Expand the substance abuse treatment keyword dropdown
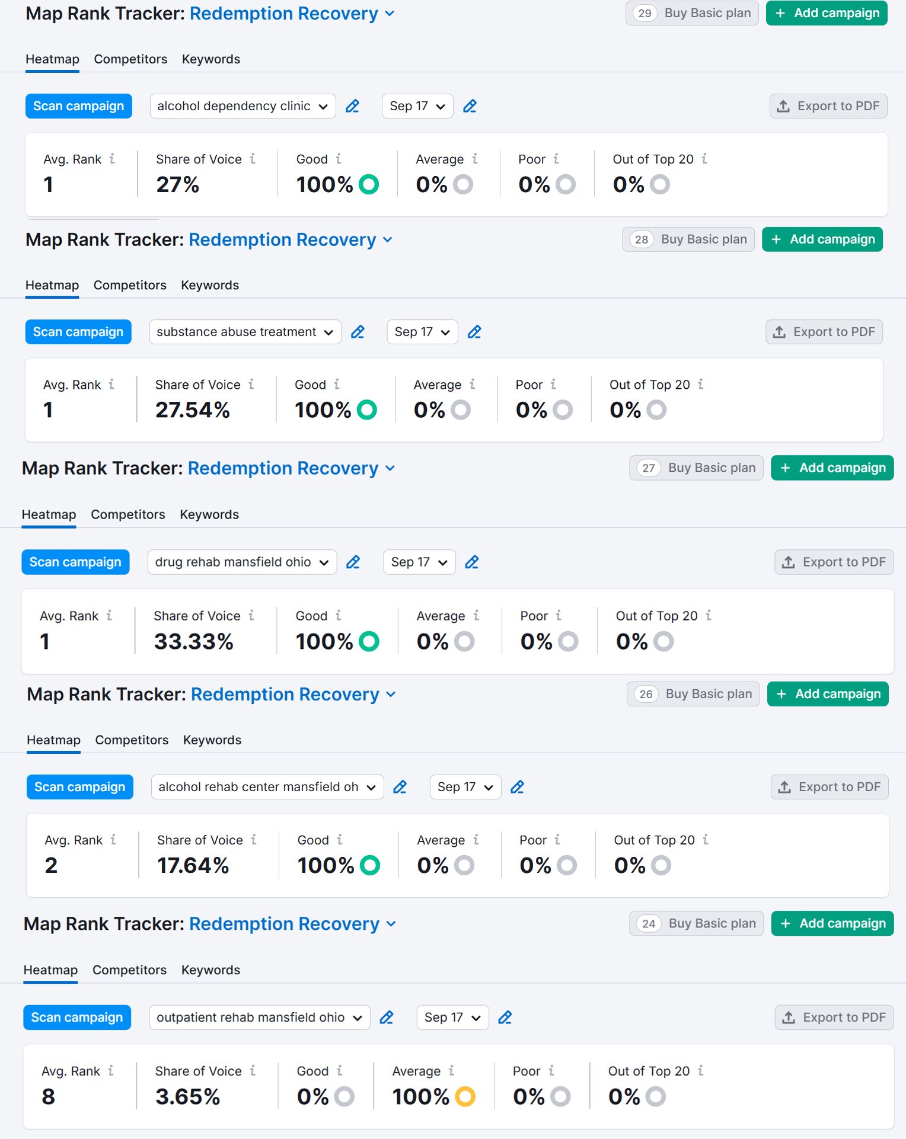The image size is (906, 1139). tap(245, 332)
